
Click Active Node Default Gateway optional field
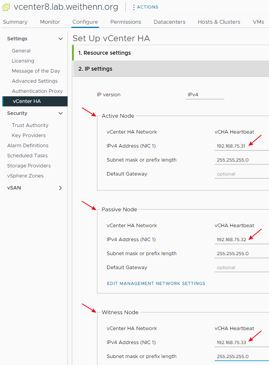point(242,174)
